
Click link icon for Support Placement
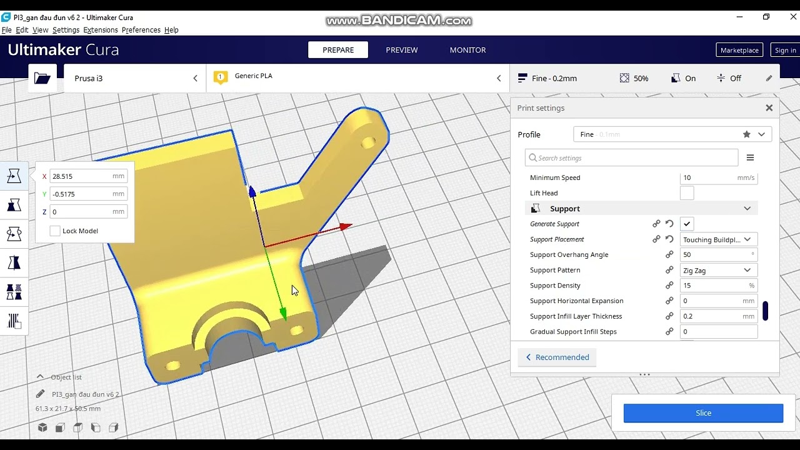pyautogui.click(x=656, y=239)
